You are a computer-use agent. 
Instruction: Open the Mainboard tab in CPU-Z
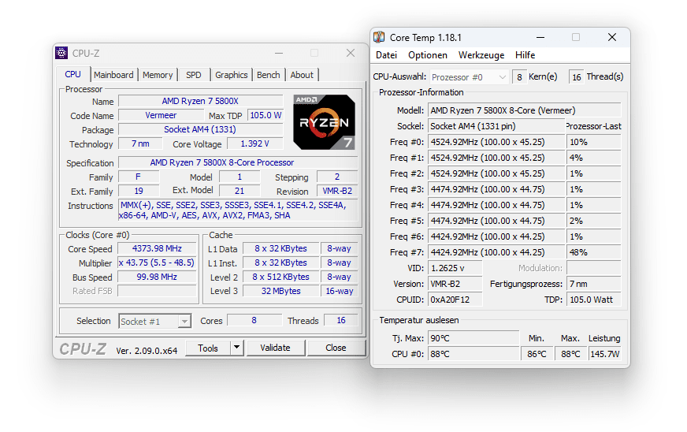[113, 75]
